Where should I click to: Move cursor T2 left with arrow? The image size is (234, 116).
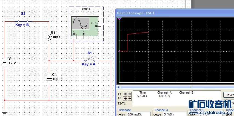pos(125,98)
